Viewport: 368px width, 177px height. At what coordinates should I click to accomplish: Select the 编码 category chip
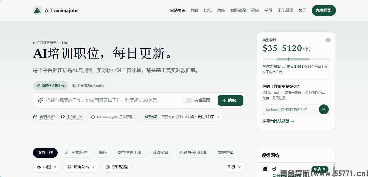click(x=103, y=153)
